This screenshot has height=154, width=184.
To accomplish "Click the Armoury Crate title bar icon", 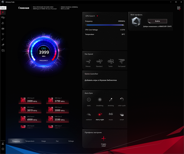I will pyautogui.click(x=3, y=2).
